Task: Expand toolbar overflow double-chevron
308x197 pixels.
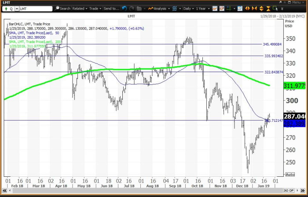Action: (x=282, y=9)
